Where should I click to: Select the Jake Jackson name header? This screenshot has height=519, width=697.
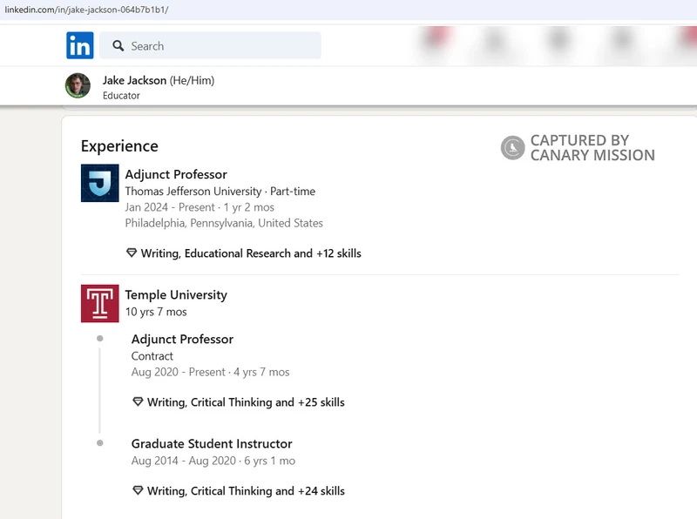click(134, 80)
